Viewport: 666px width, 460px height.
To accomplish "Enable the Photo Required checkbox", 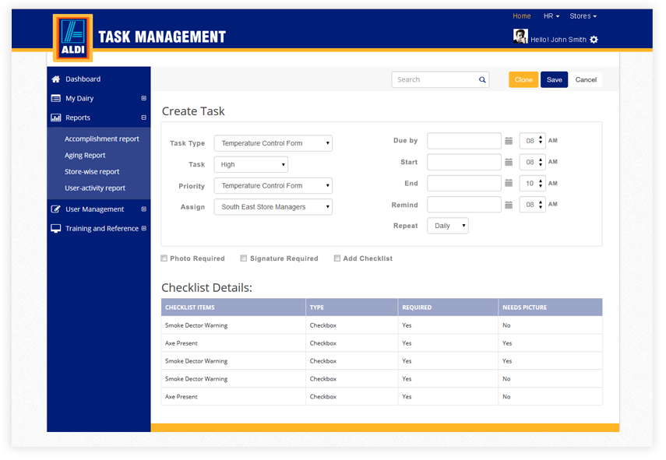I will [164, 258].
